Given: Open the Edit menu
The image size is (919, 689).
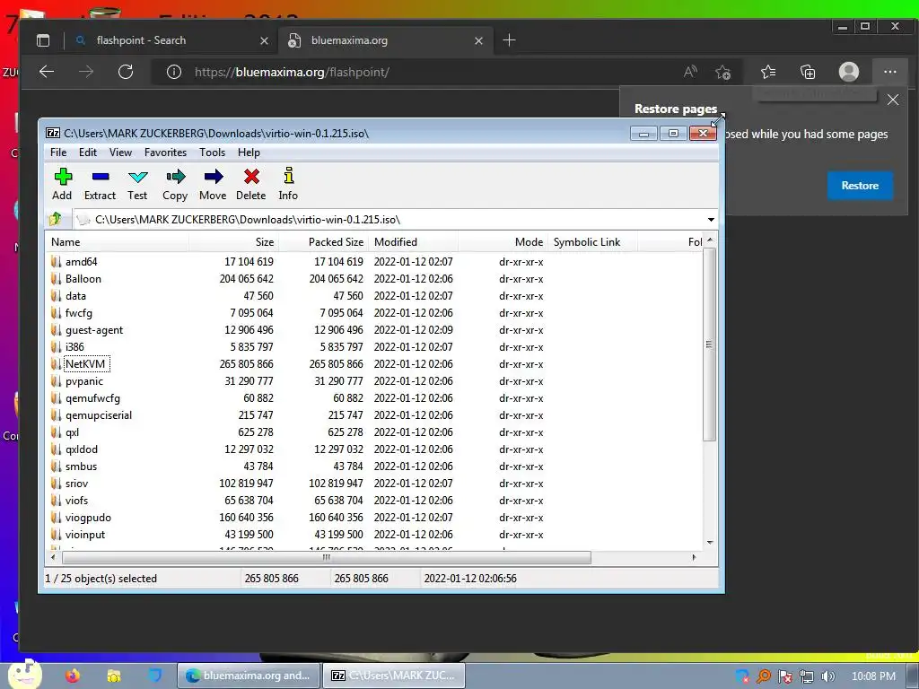Looking at the screenshot, I should click(x=88, y=153).
